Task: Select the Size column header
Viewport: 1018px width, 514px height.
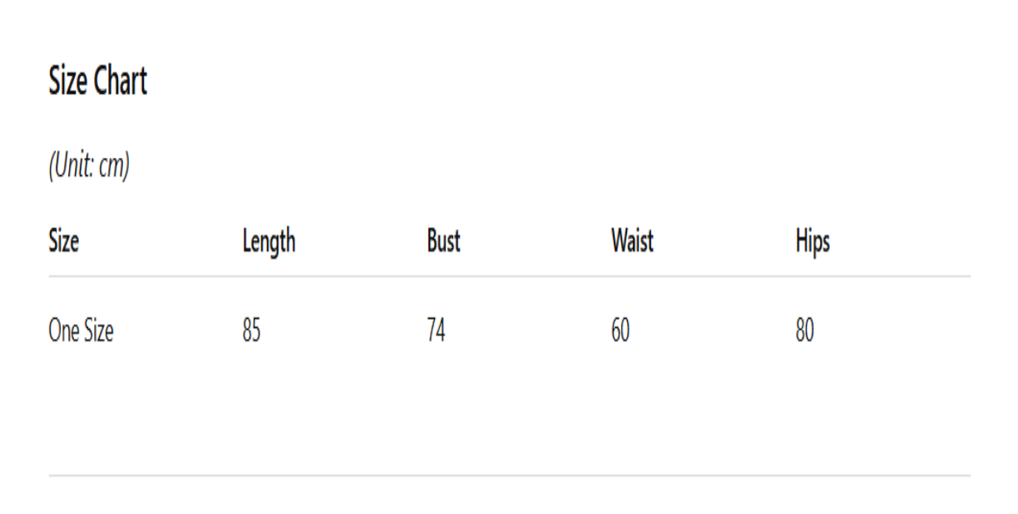Action: click(x=64, y=242)
